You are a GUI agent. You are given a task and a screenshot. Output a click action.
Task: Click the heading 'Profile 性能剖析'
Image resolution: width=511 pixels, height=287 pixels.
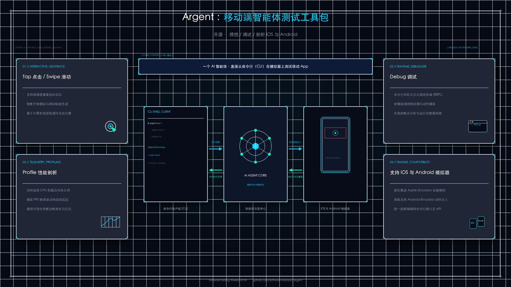click(40, 172)
